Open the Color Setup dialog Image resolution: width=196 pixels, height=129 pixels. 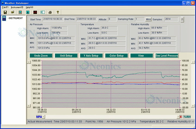tap(117, 56)
